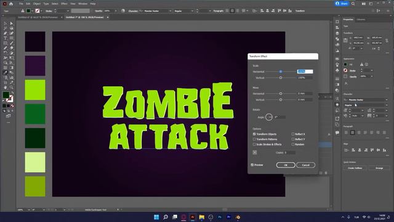Select the Hand tool
The image size is (394, 222).
point(6,88)
